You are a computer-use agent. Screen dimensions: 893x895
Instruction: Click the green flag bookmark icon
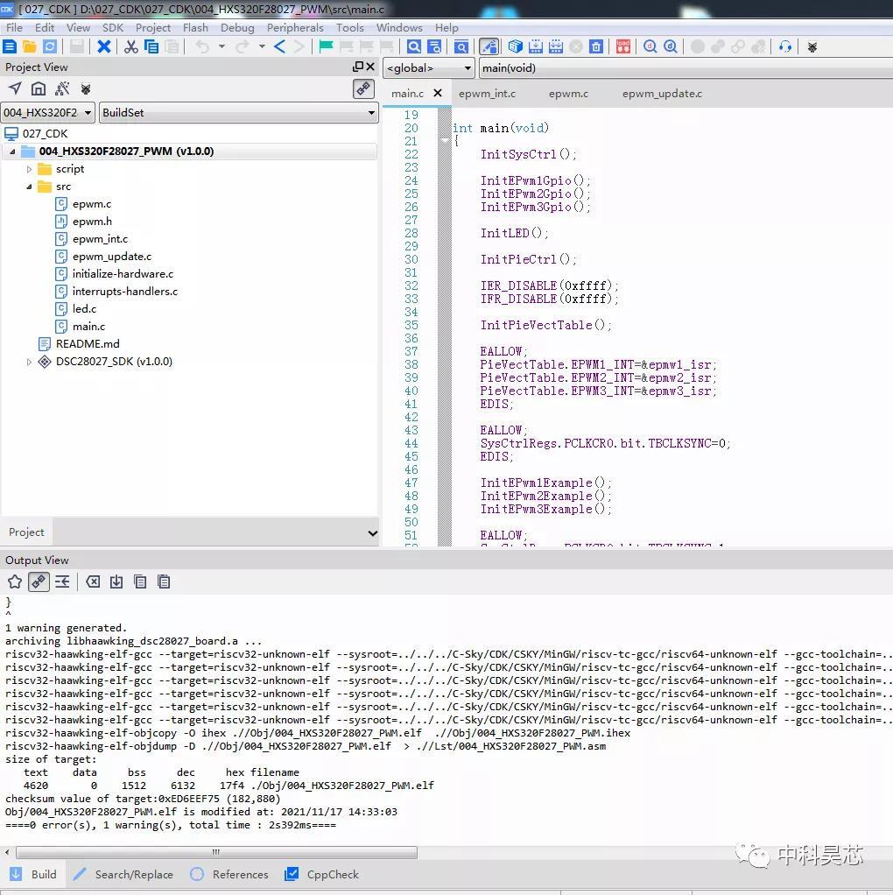(x=326, y=46)
